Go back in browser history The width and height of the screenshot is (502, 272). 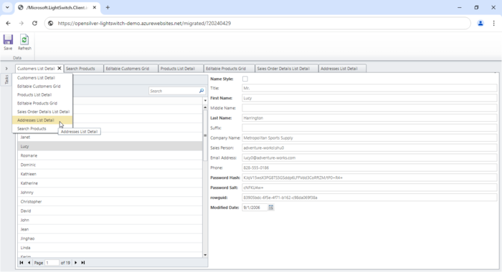coord(9,24)
